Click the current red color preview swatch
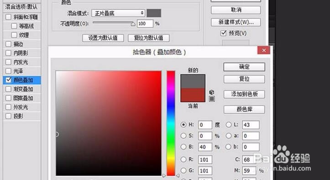330x180 pixels. pos(193,95)
